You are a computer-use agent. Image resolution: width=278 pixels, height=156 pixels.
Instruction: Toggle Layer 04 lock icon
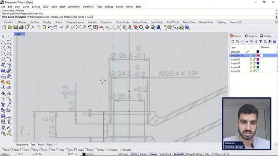tap(254, 67)
